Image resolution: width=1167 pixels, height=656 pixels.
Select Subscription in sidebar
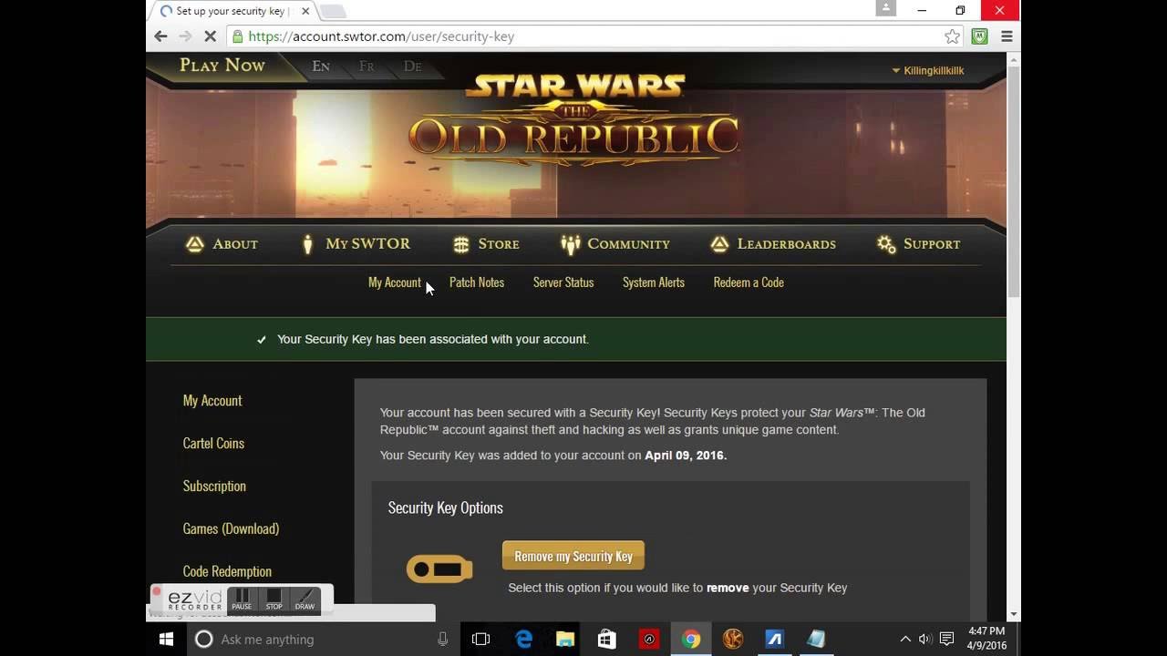click(x=214, y=487)
